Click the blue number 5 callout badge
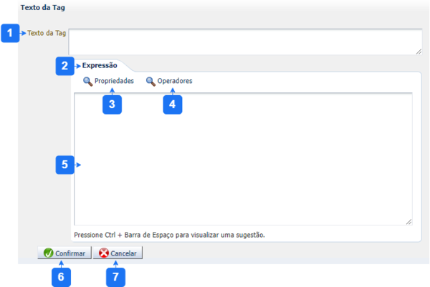Viewport: 430px width, 287px height. click(64, 165)
